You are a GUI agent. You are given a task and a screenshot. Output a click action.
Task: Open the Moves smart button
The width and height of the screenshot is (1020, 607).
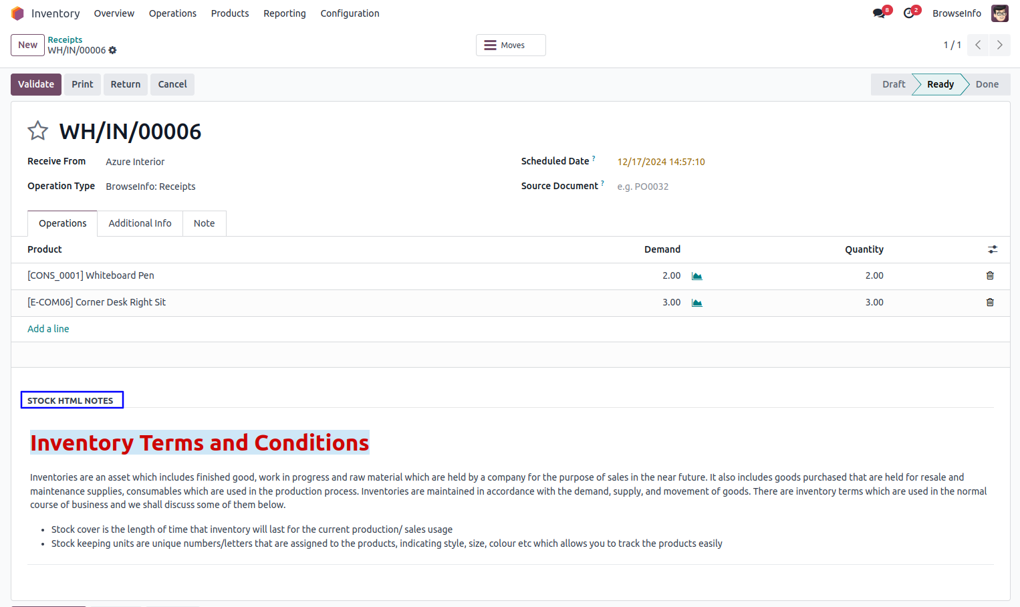511,45
